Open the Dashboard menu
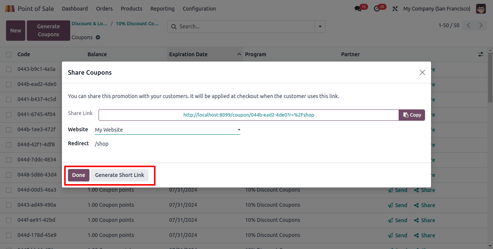The height and width of the screenshot is (249, 493). [x=75, y=8]
